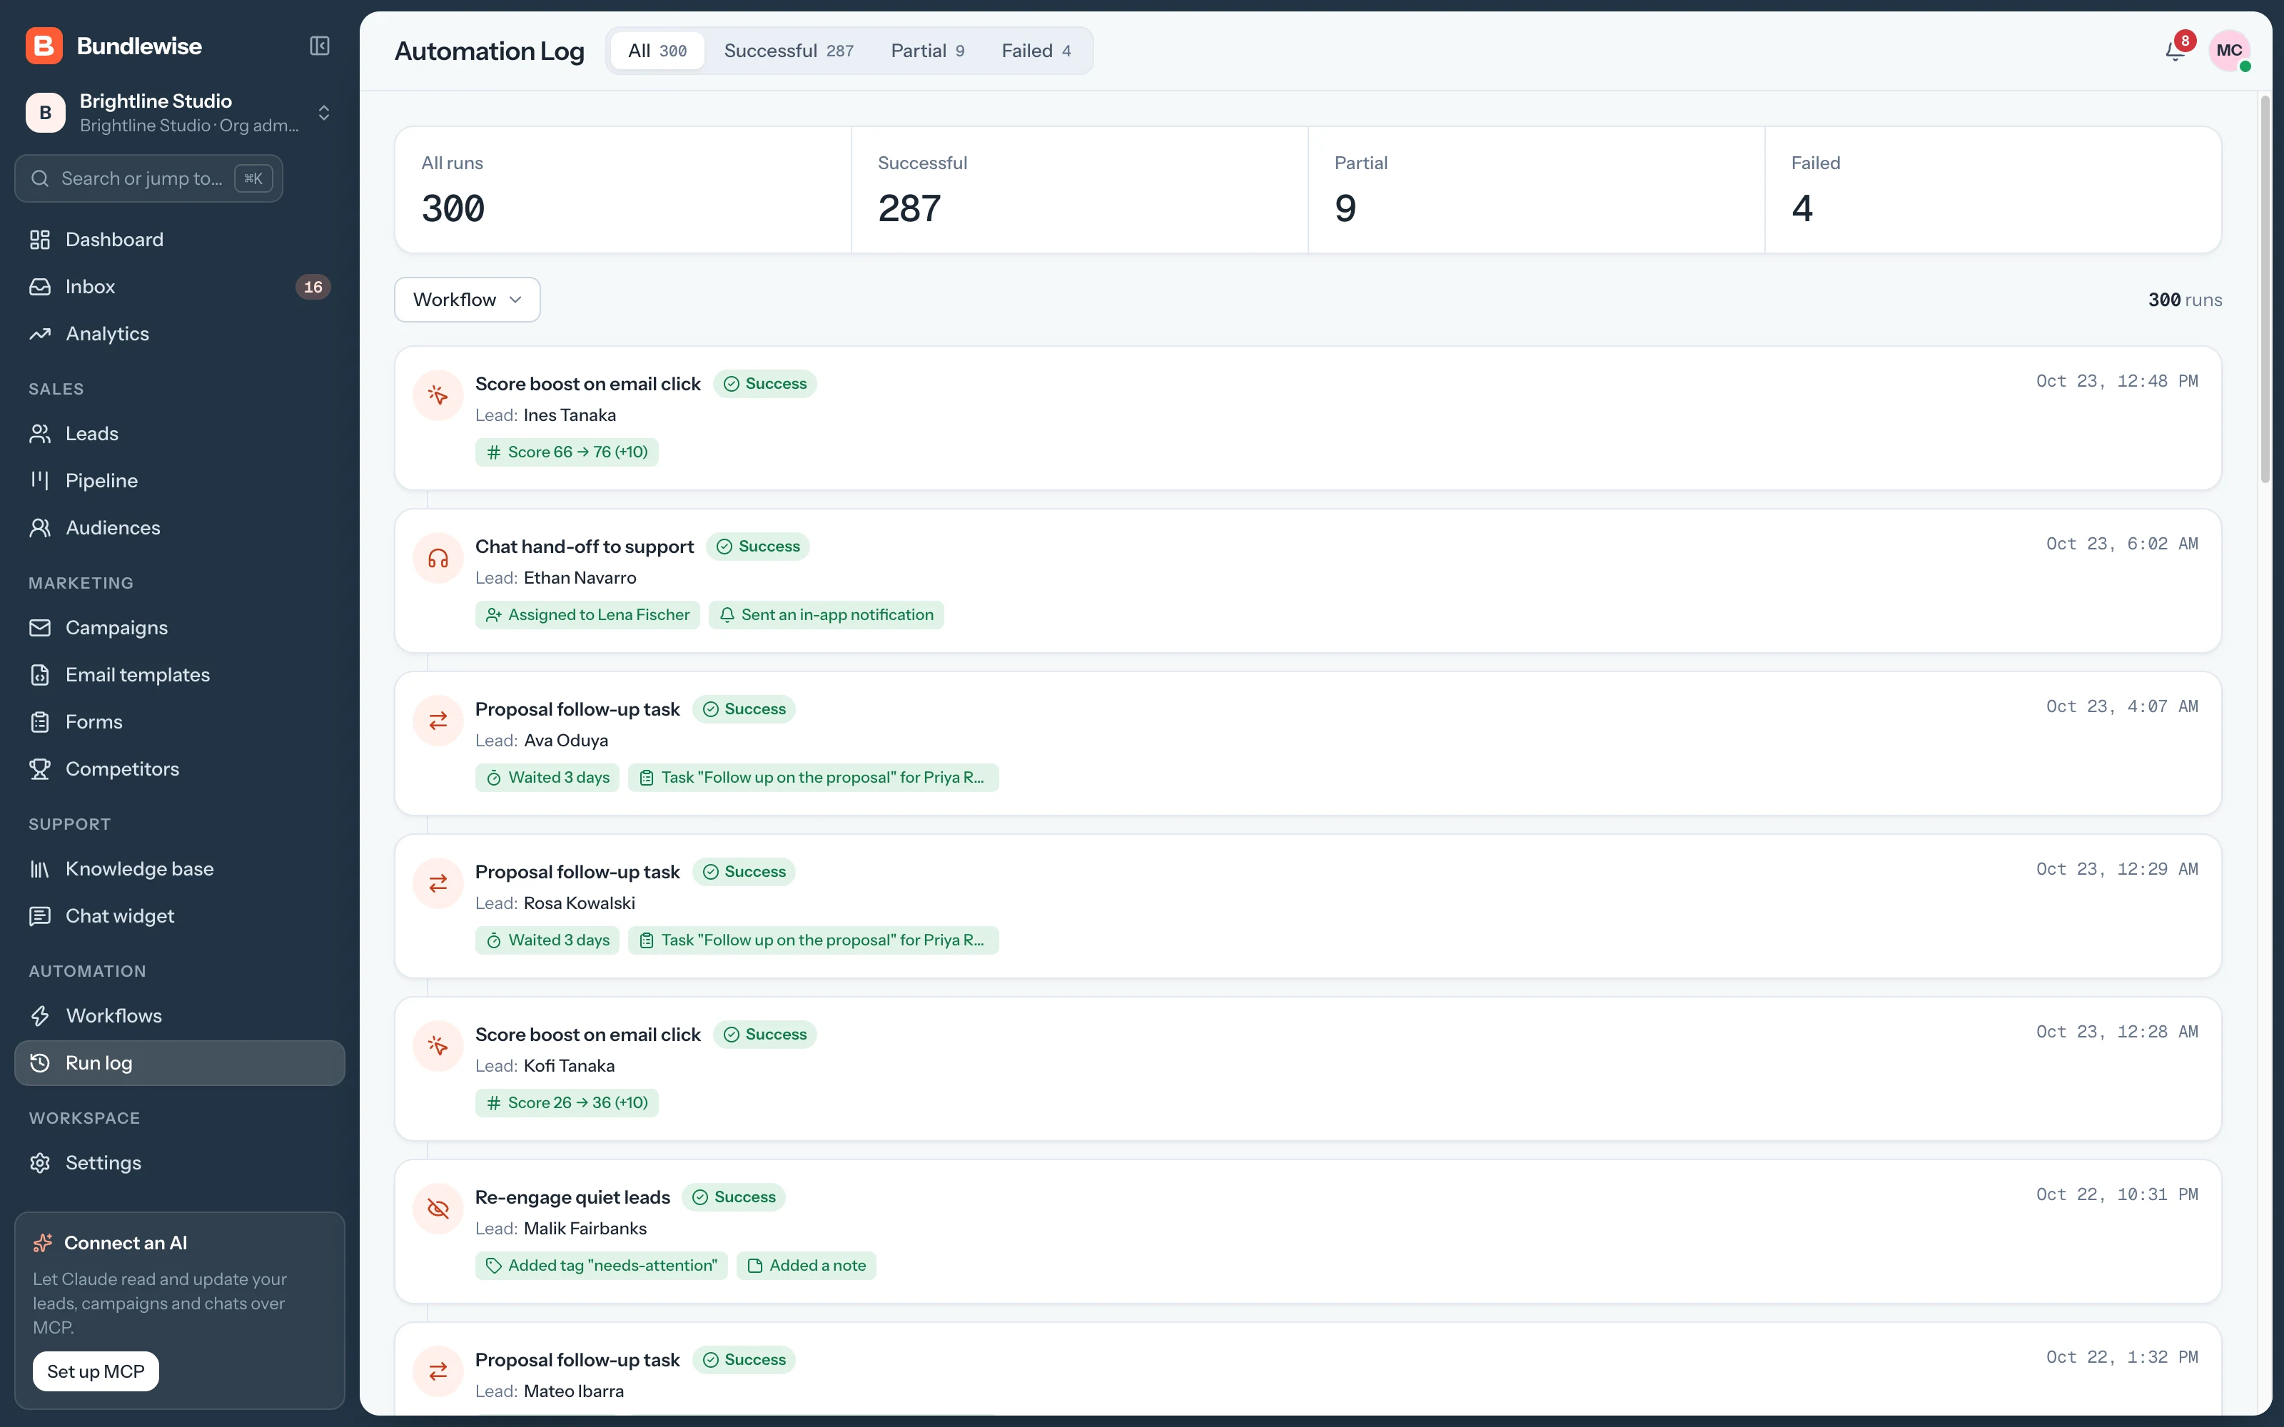Open the Workflow filter dropdown

pos(468,299)
